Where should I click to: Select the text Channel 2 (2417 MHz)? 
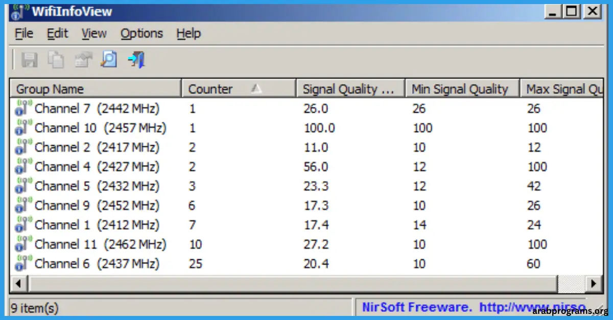[x=97, y=148]
